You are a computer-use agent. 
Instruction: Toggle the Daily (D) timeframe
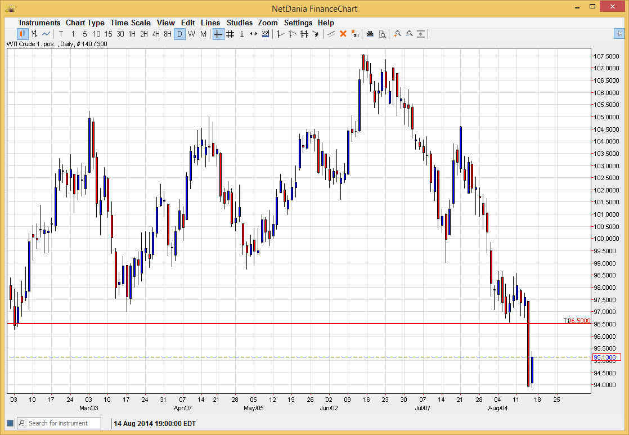pyautogui.click(x=179, y=34)
